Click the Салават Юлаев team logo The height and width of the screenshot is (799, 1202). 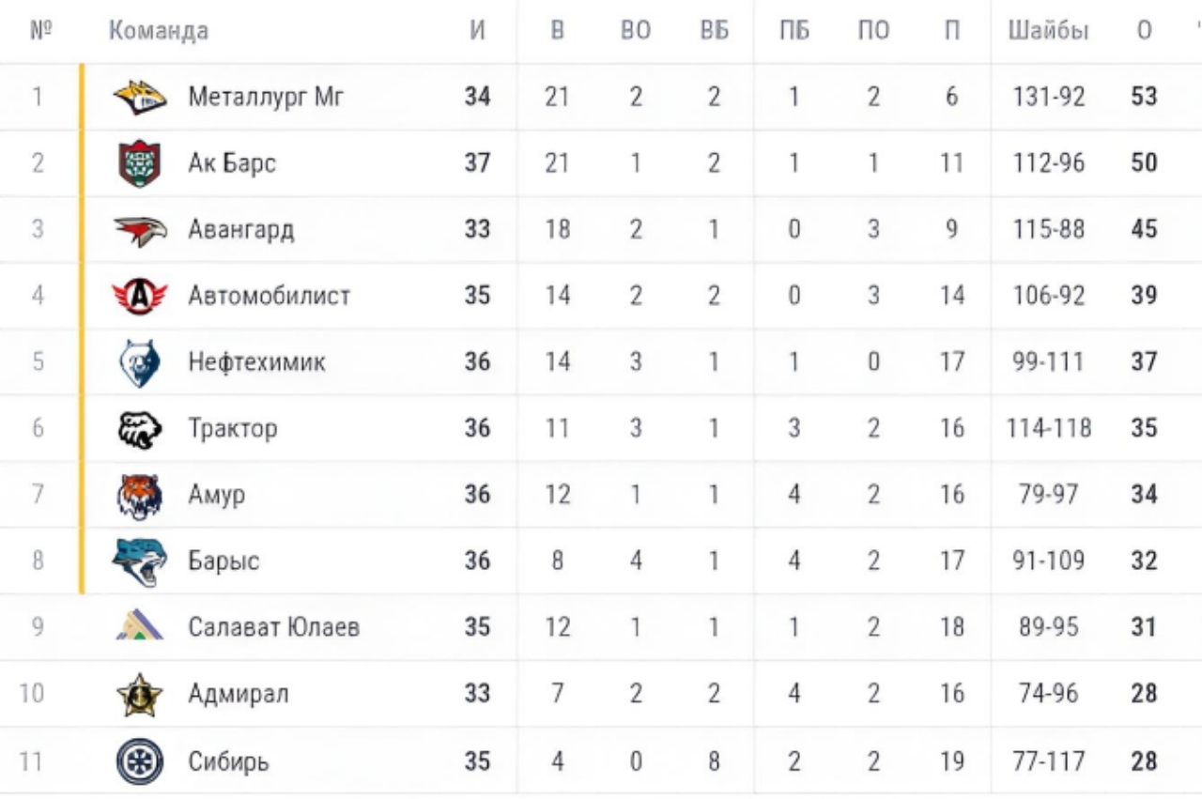coord(140,626)
